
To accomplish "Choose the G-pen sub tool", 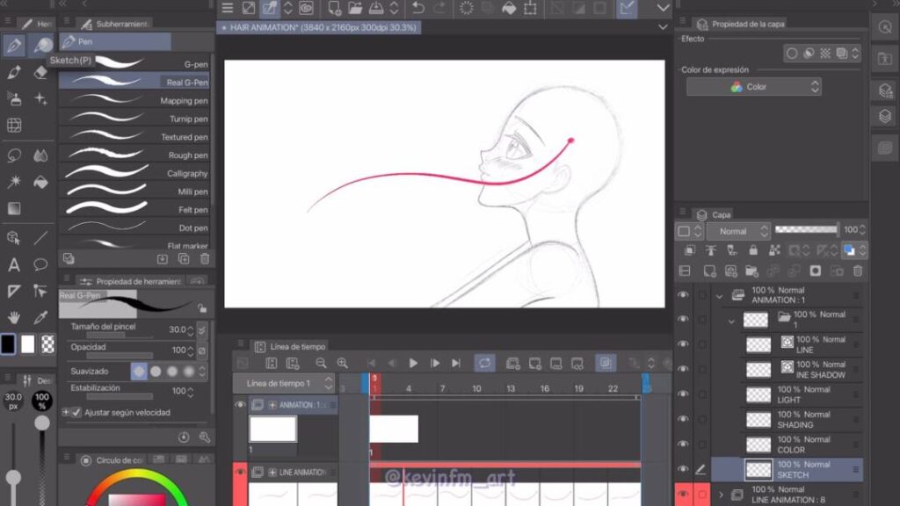I will point(134,63).
